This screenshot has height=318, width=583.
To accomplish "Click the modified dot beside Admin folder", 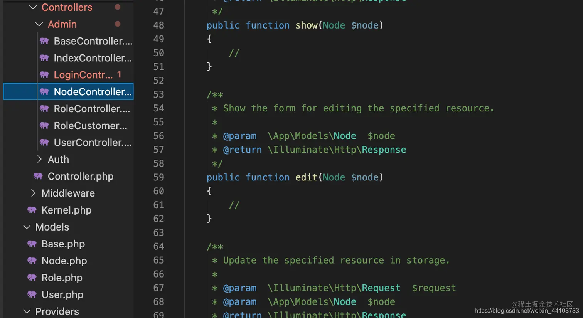I will coord(118,24).
